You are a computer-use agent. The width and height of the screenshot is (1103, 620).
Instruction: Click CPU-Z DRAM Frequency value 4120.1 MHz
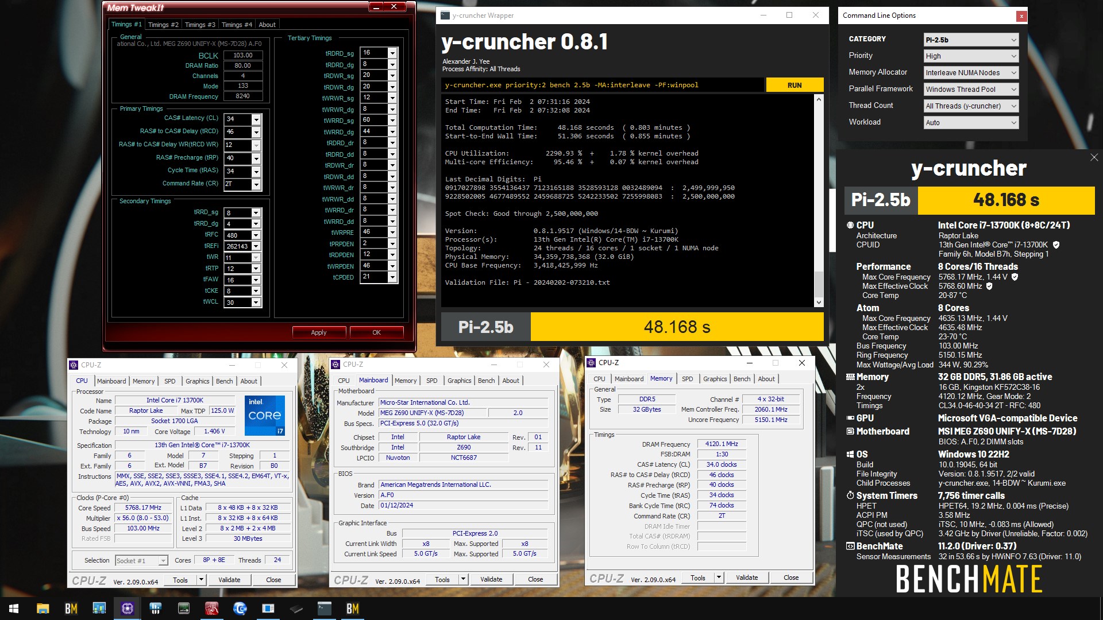pos(722,444)
